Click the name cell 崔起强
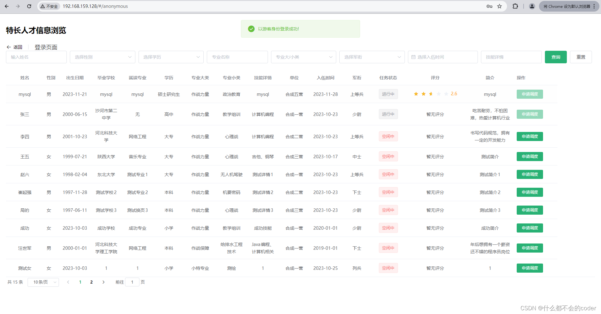The height and width of the screenshot is (314, 601). pyautogui.click(x=25, y=192)
